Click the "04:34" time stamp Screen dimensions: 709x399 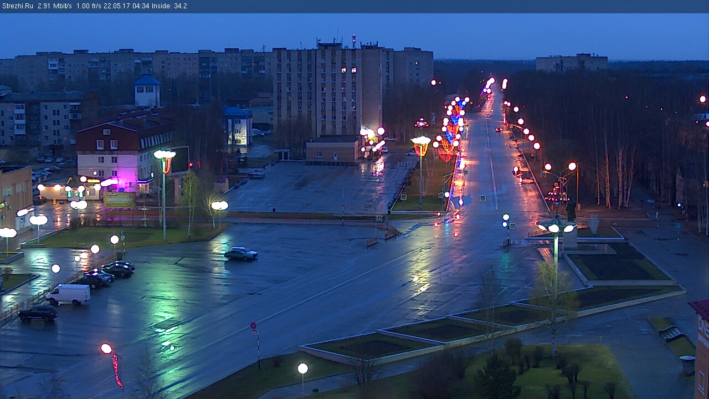141,6
